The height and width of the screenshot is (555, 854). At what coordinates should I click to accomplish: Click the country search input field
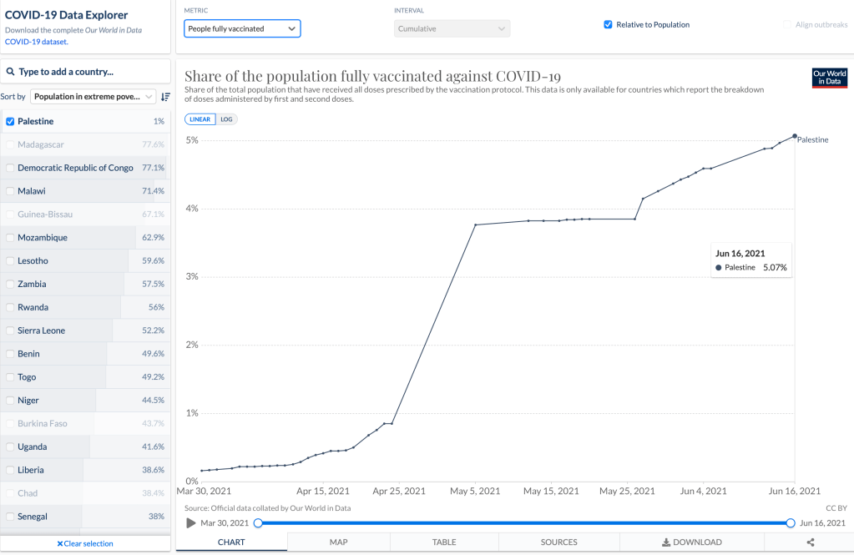[x=92, y=72]
